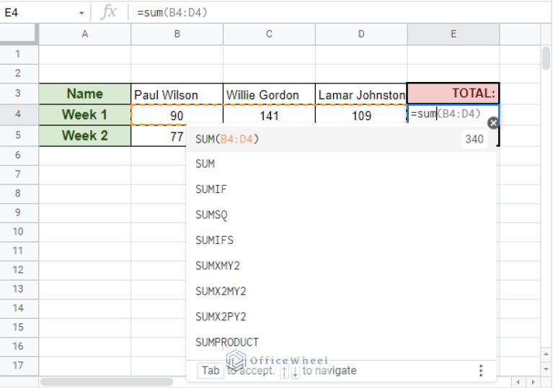Click the vertical scrollbar thumb
This screenshot has width=553, height=388.
(546, 58)
